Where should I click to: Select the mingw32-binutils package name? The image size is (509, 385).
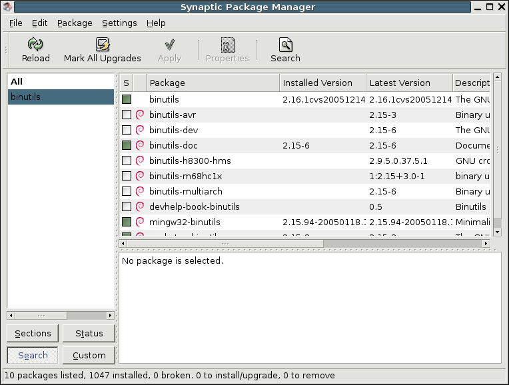coord(185,222)
